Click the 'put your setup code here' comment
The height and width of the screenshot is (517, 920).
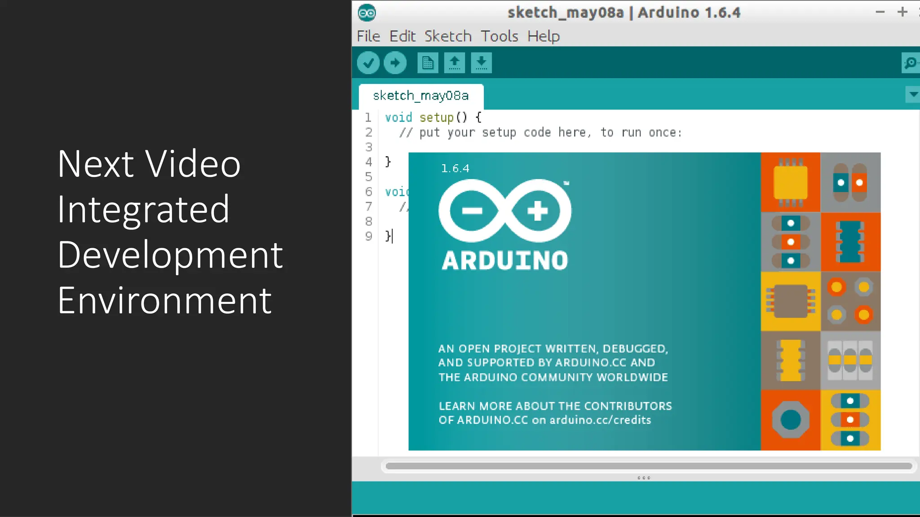(x=540, y=132)
